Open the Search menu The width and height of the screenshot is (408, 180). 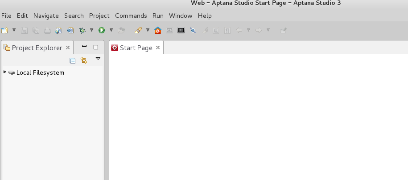pyautogui.click(x=74, y=16)
